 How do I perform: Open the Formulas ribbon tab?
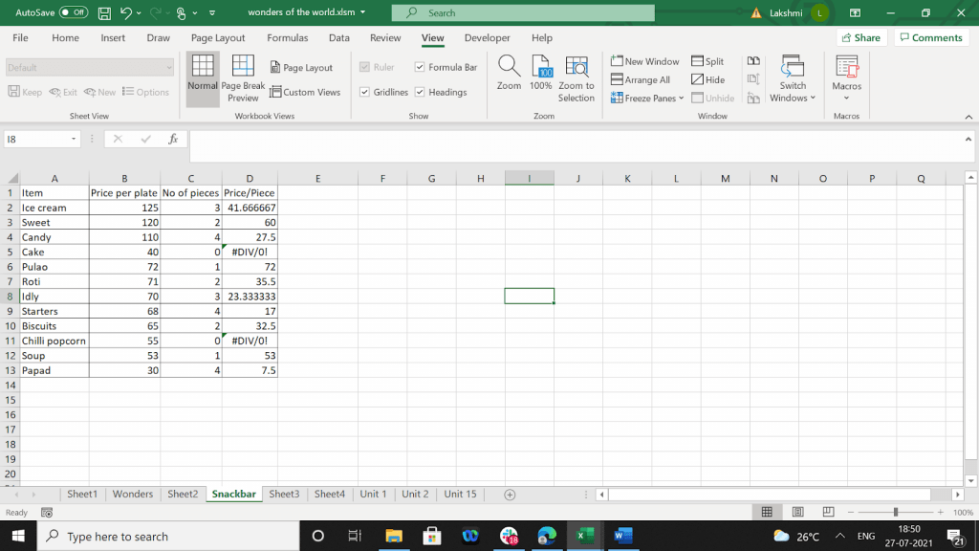(x=287, y=38)
